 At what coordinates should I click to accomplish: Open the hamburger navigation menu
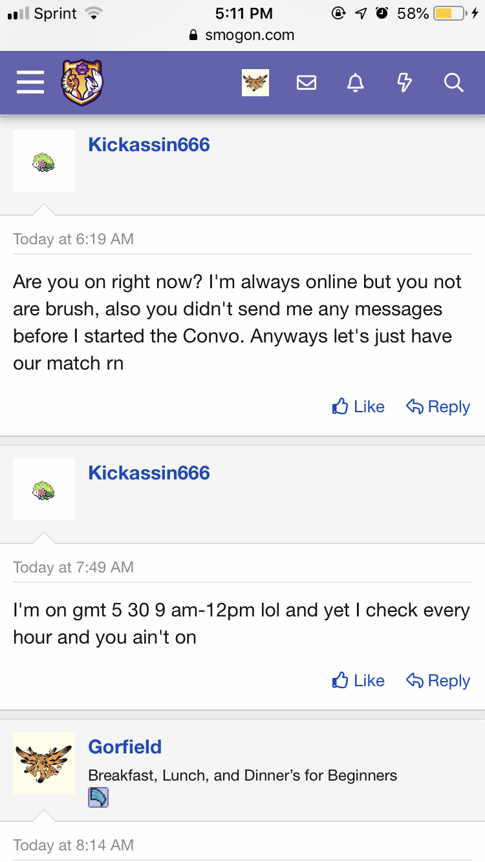tap(30, 83)
